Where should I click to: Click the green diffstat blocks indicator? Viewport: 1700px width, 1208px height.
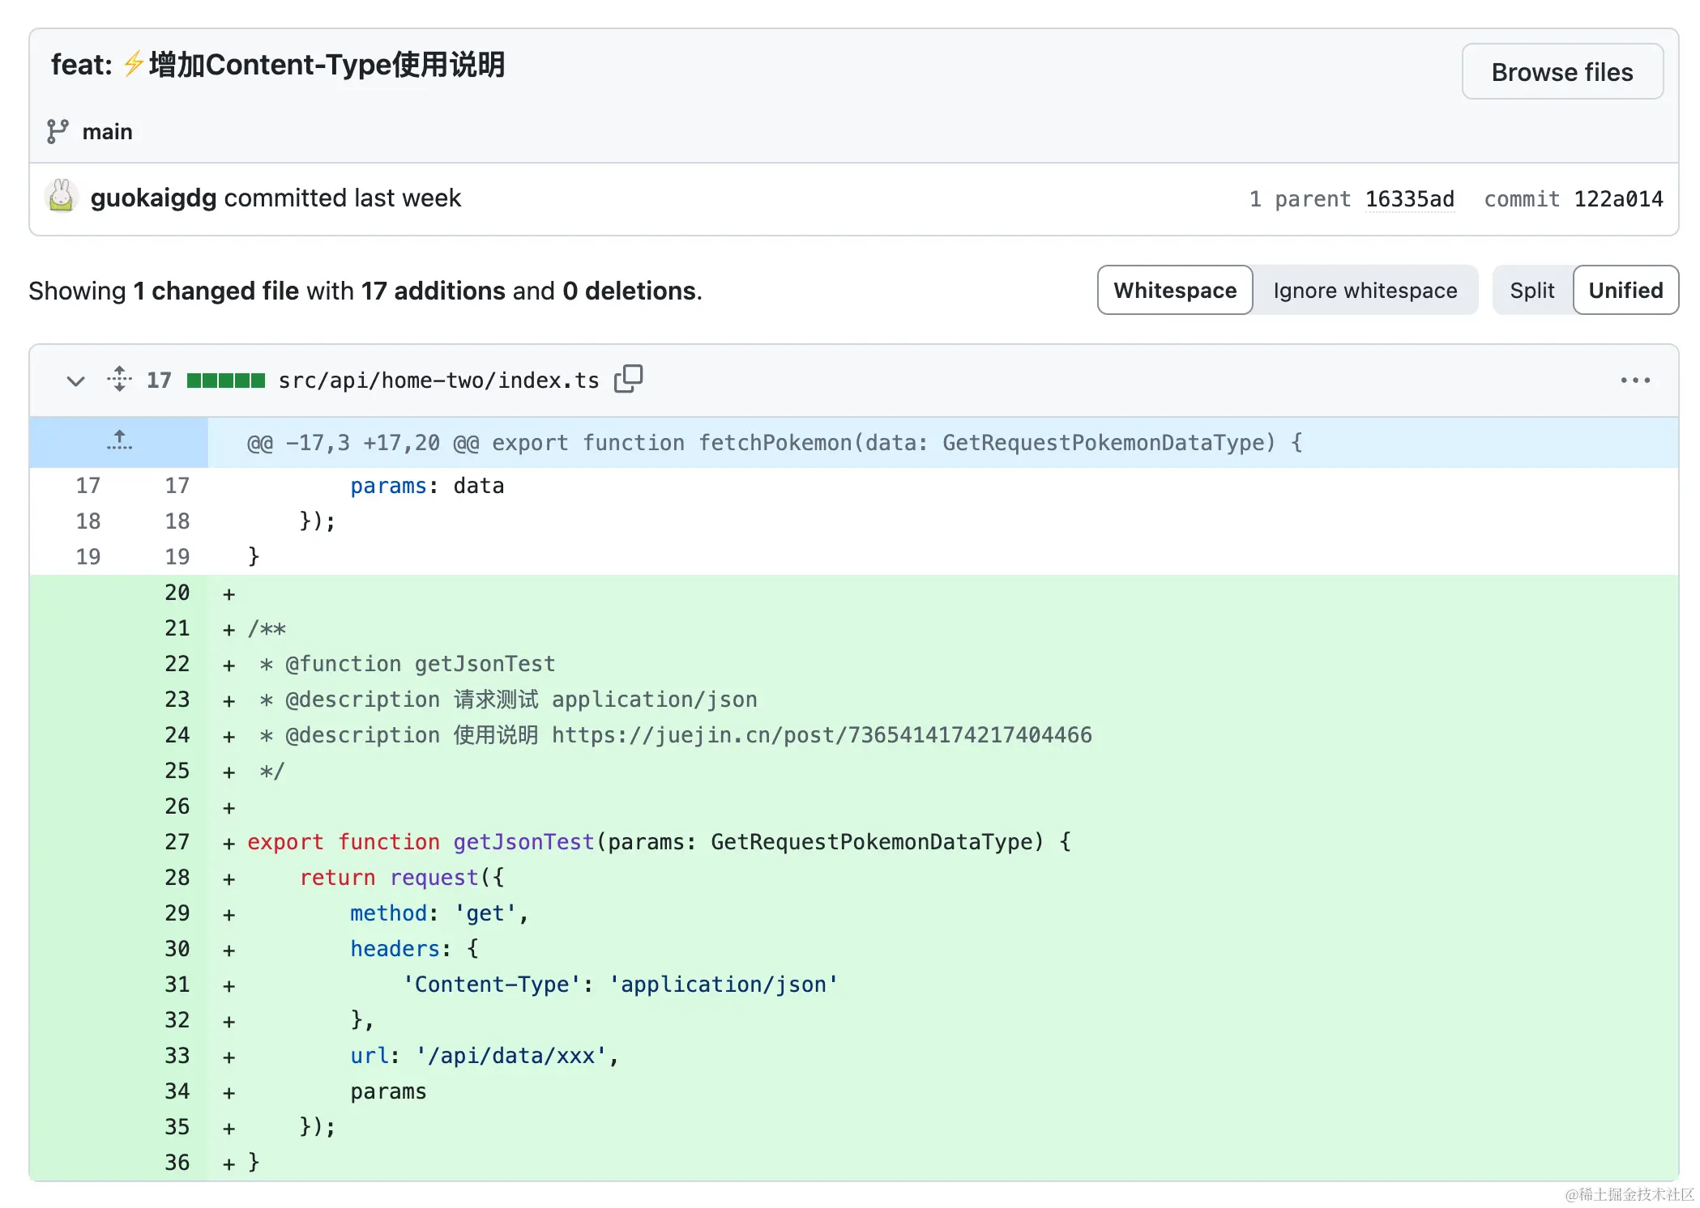pyautogui.click(x=225, y=381)
